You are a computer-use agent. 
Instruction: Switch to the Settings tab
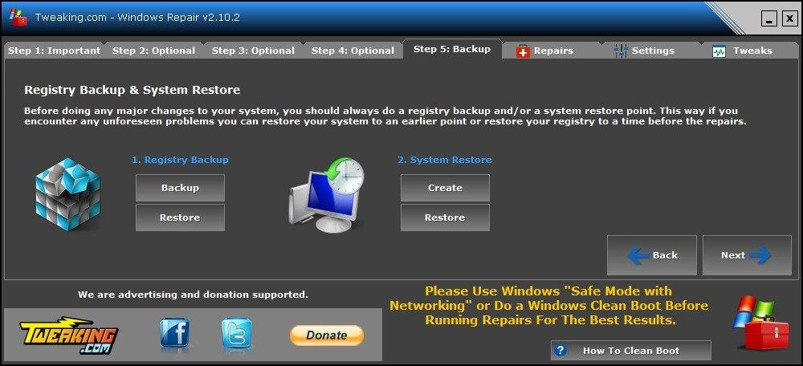coord(651,51)
